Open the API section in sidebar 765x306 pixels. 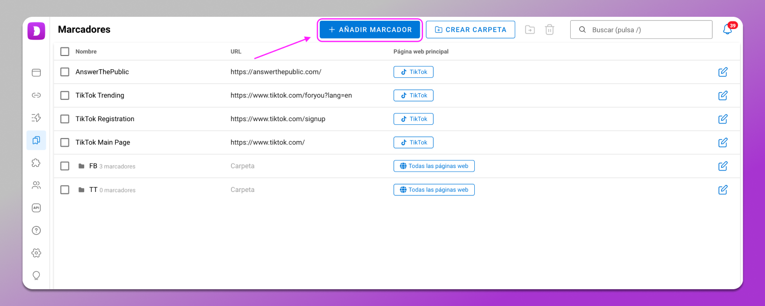coord(36,208)
